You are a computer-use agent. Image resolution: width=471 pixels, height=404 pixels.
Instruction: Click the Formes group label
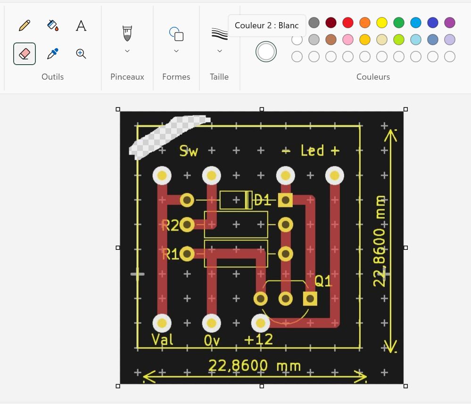(176, 77)
